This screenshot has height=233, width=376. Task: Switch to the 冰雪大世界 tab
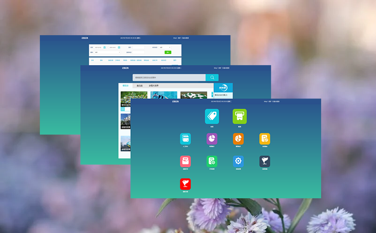coord(153,86)
